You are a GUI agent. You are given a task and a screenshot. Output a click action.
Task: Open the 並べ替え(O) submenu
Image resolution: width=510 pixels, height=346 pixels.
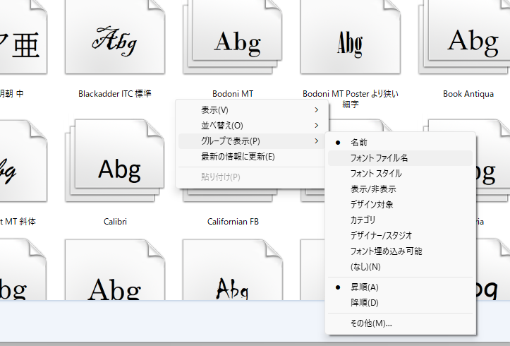(252, 126)
